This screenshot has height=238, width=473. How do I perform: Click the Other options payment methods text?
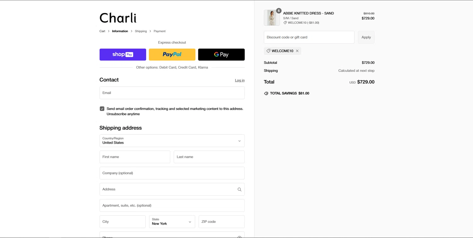(172, 68)
